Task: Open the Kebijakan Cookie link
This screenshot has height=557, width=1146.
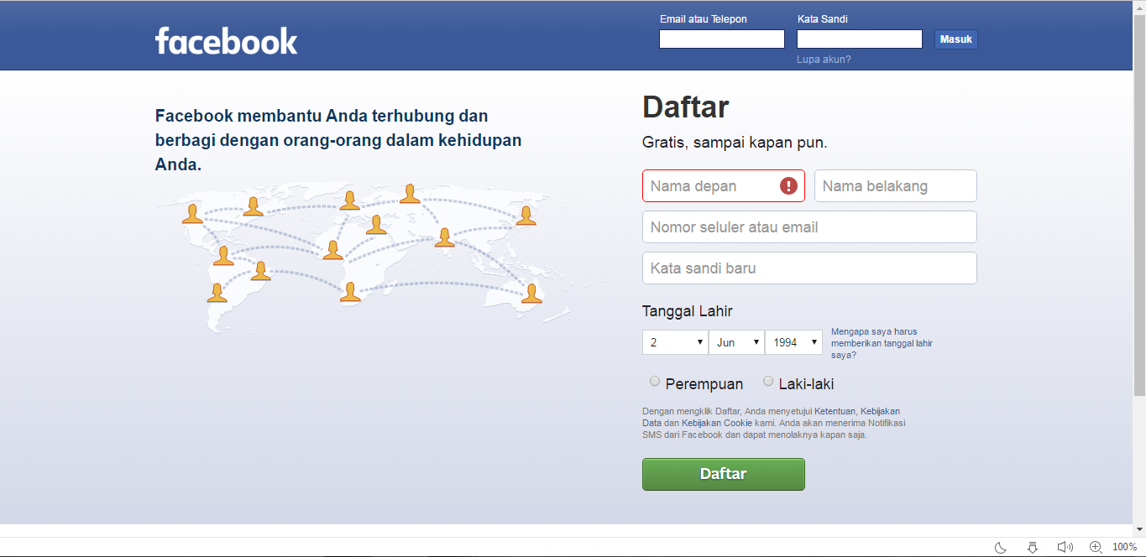Action: tap(717, 423)
